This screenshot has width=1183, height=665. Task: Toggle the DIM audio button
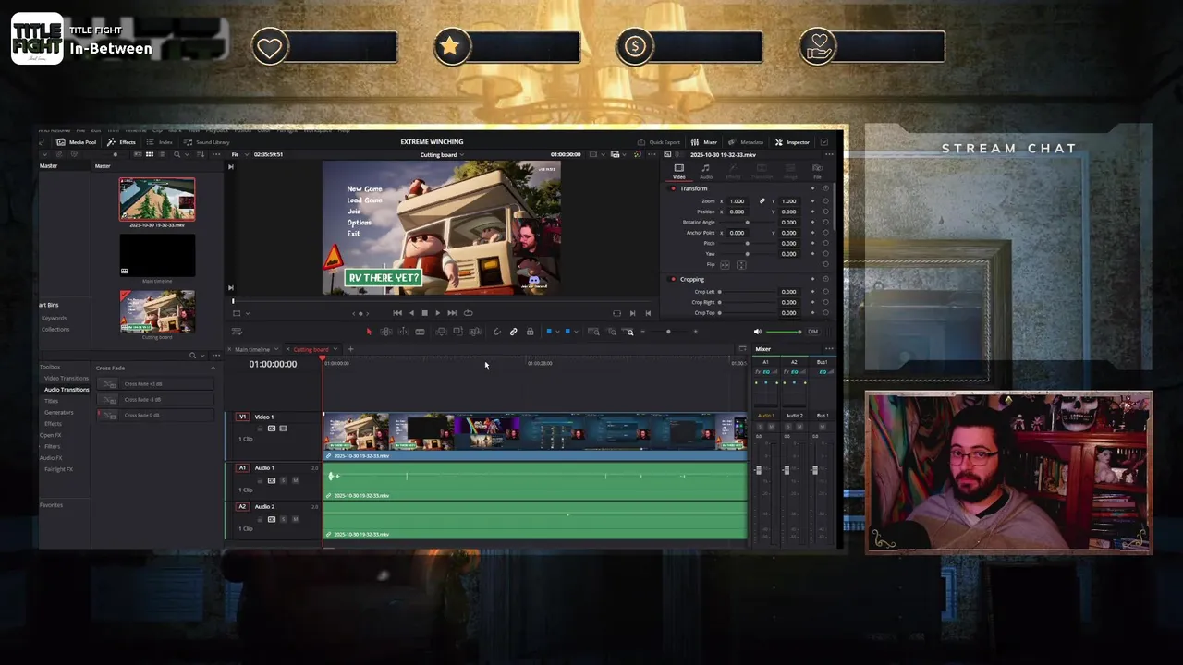pos(812,332)
